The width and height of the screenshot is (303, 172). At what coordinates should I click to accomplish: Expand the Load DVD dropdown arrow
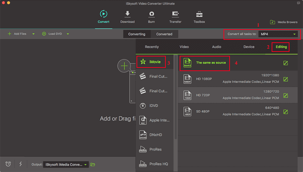click(x=68, y=34)
